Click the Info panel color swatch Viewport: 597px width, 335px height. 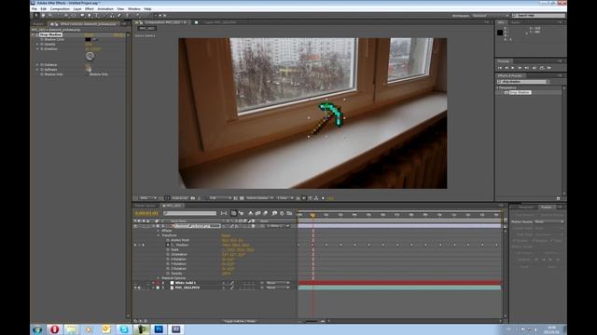500,33
